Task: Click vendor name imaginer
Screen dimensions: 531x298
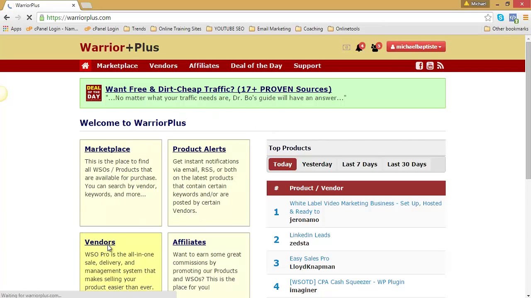Action: 303,290
